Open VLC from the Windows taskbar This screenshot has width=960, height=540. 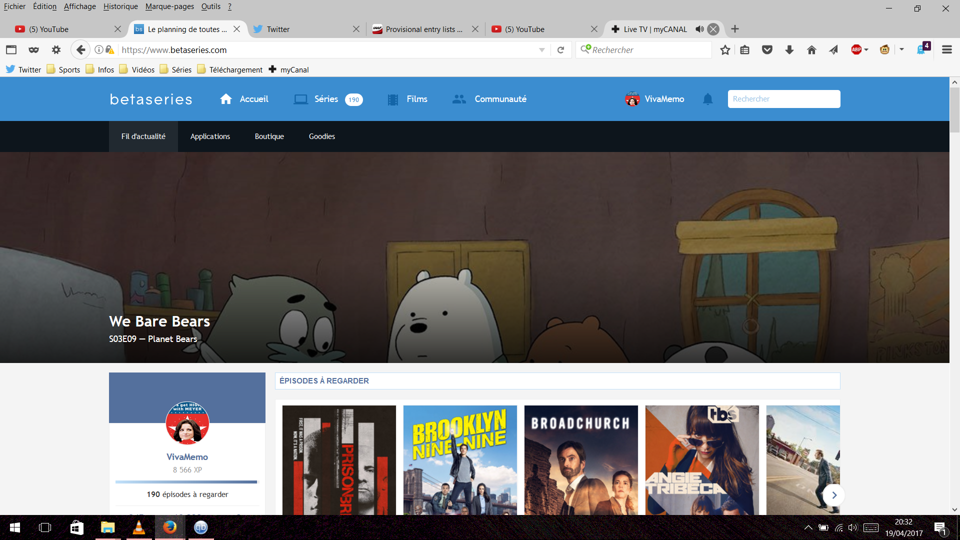point(138,527)
